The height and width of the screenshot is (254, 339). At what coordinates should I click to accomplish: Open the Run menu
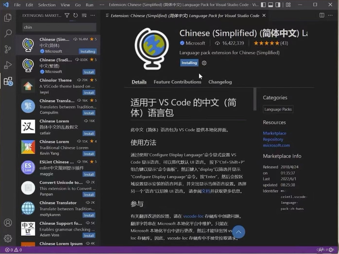[x=90, y=5]
